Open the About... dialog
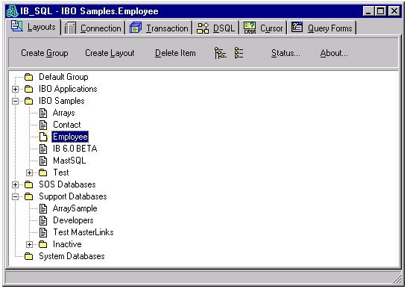Screen dimensions: 407x289 (334, 53)
